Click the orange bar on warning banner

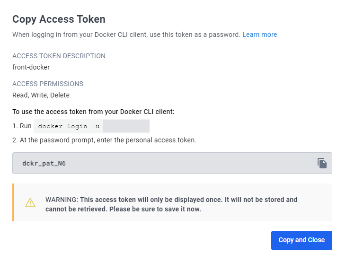pyautogui.click(x=13, y=202)
